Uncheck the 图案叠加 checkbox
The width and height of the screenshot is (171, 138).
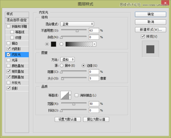point(9,77)
